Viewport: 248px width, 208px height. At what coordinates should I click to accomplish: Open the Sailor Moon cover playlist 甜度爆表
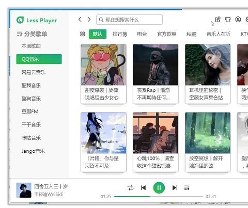point(103,65)
